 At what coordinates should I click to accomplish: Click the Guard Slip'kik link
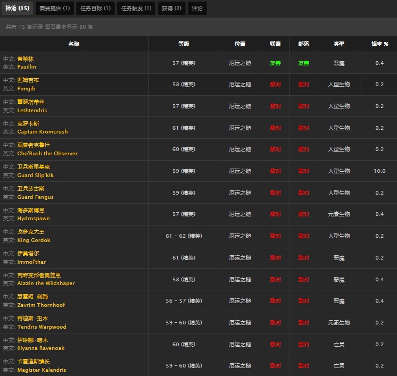pos(36,175)
